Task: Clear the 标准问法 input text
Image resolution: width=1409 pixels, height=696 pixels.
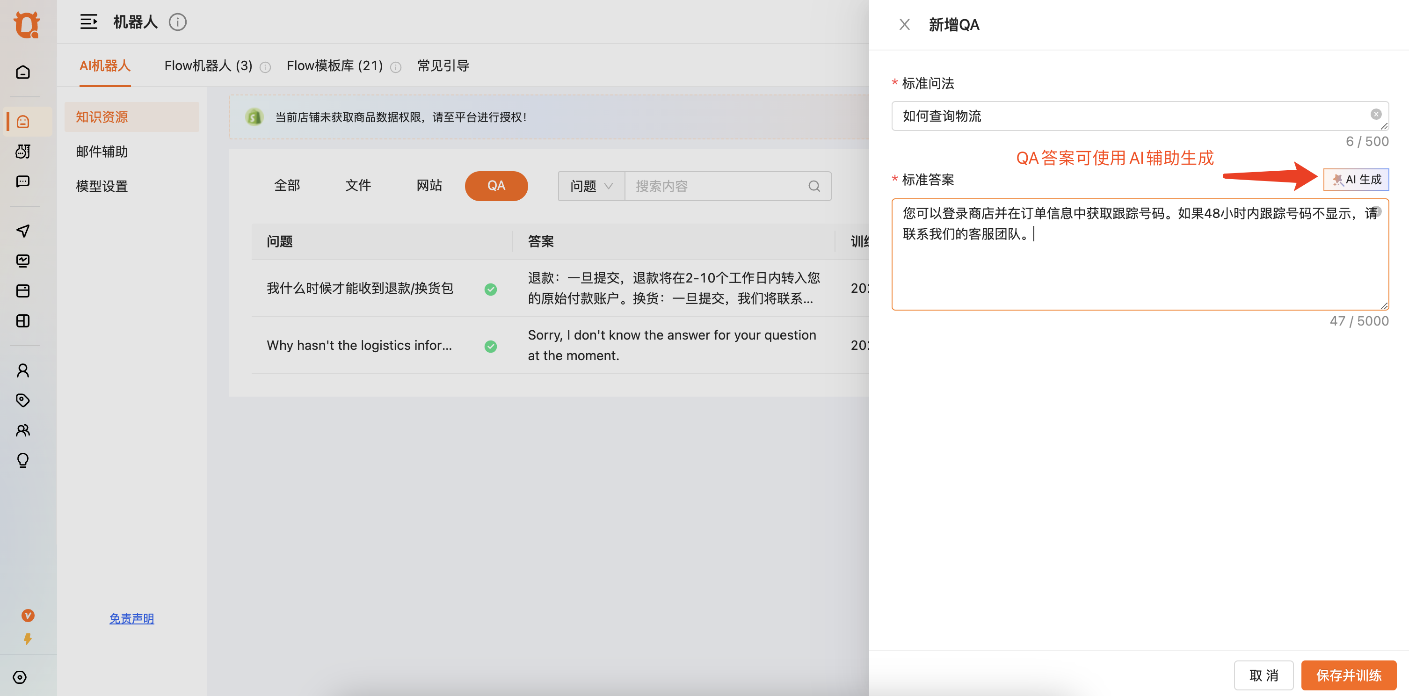Action: [1376, 114]
